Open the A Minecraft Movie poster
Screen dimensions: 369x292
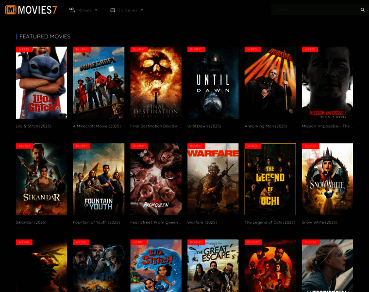[99, 83]
